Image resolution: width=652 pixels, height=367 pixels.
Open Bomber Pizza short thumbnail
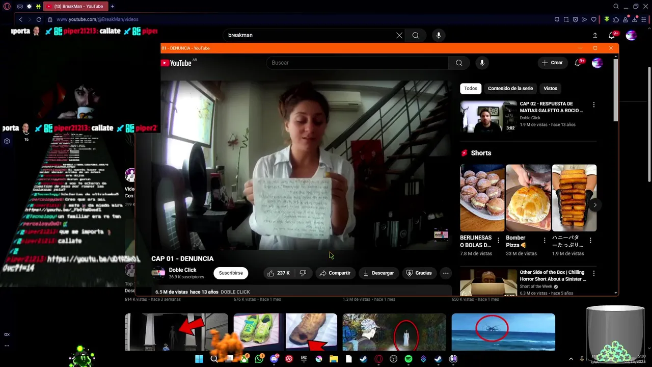pos(528,198)
